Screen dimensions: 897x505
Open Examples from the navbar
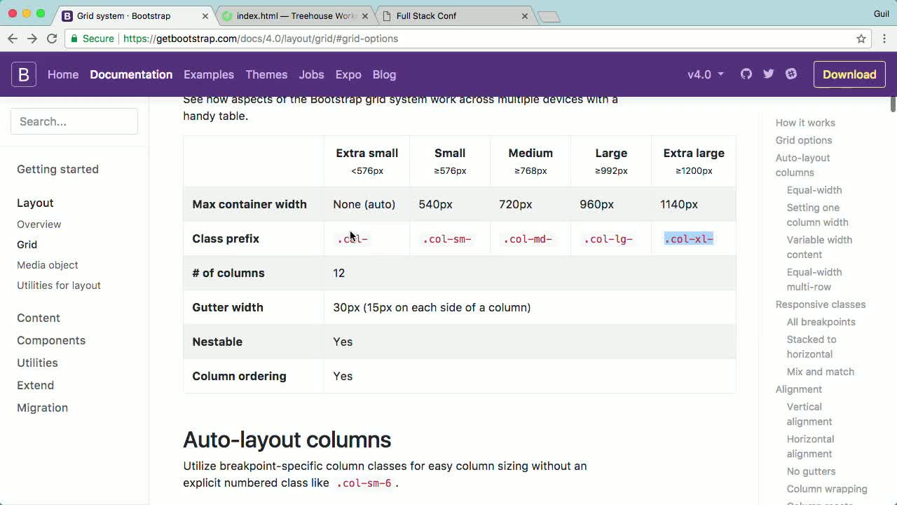click(x=209, y=74)
